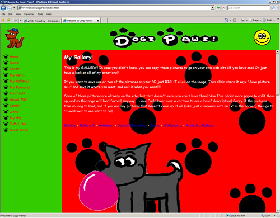Open the Animated Gallery link
Image resolution: width=280 pixels, height=218 pixels.
pyautogui.click(x=199, y=125)
